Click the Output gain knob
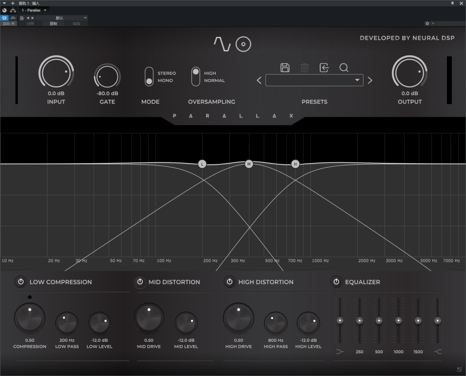The image size is (466, 376). click(410, 72)
